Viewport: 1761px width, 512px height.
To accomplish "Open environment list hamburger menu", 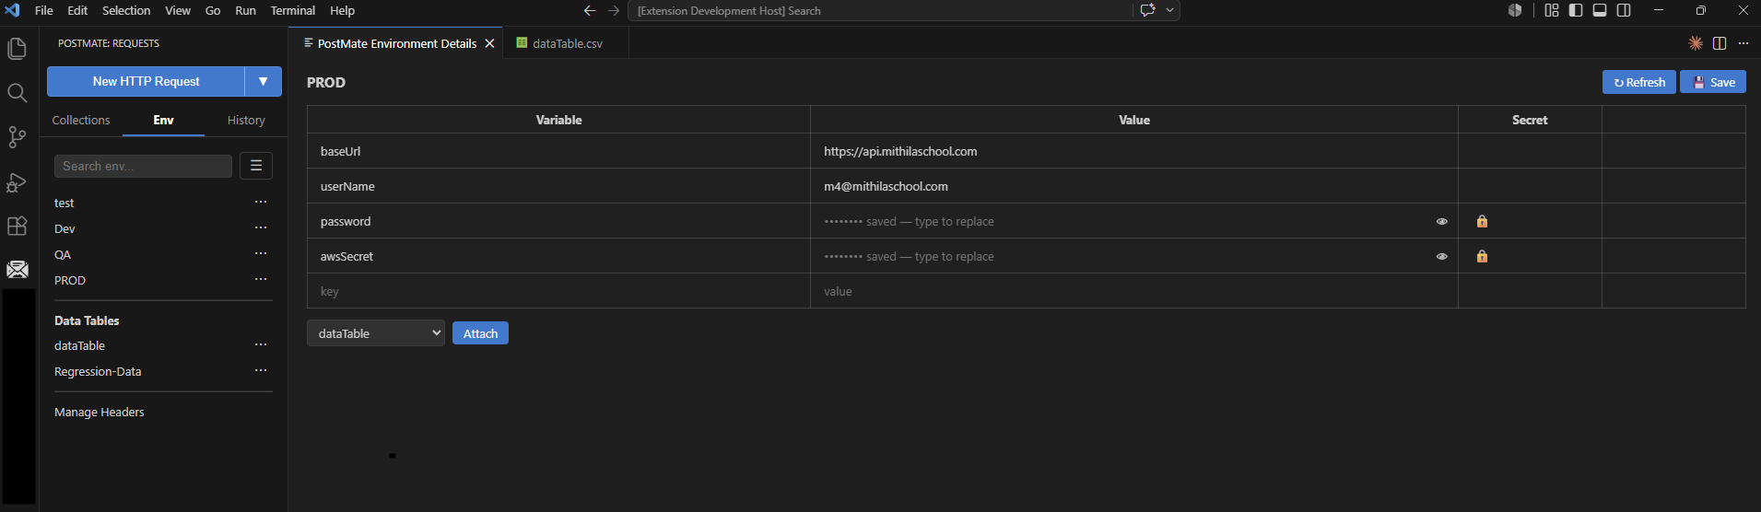I will [x=256, y=166].
